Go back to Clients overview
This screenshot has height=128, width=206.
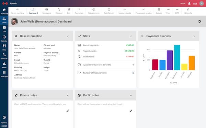(x=18, y=11)
